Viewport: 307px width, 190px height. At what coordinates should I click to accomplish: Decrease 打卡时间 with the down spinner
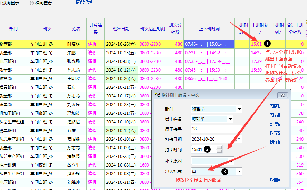219,151
